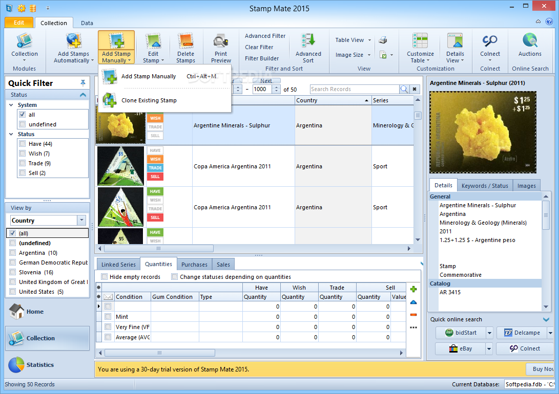Image resolution: width=559 pixels, height=394 pixels.
Task: Check the Trade (9) status filter
Action: [23, 163]
